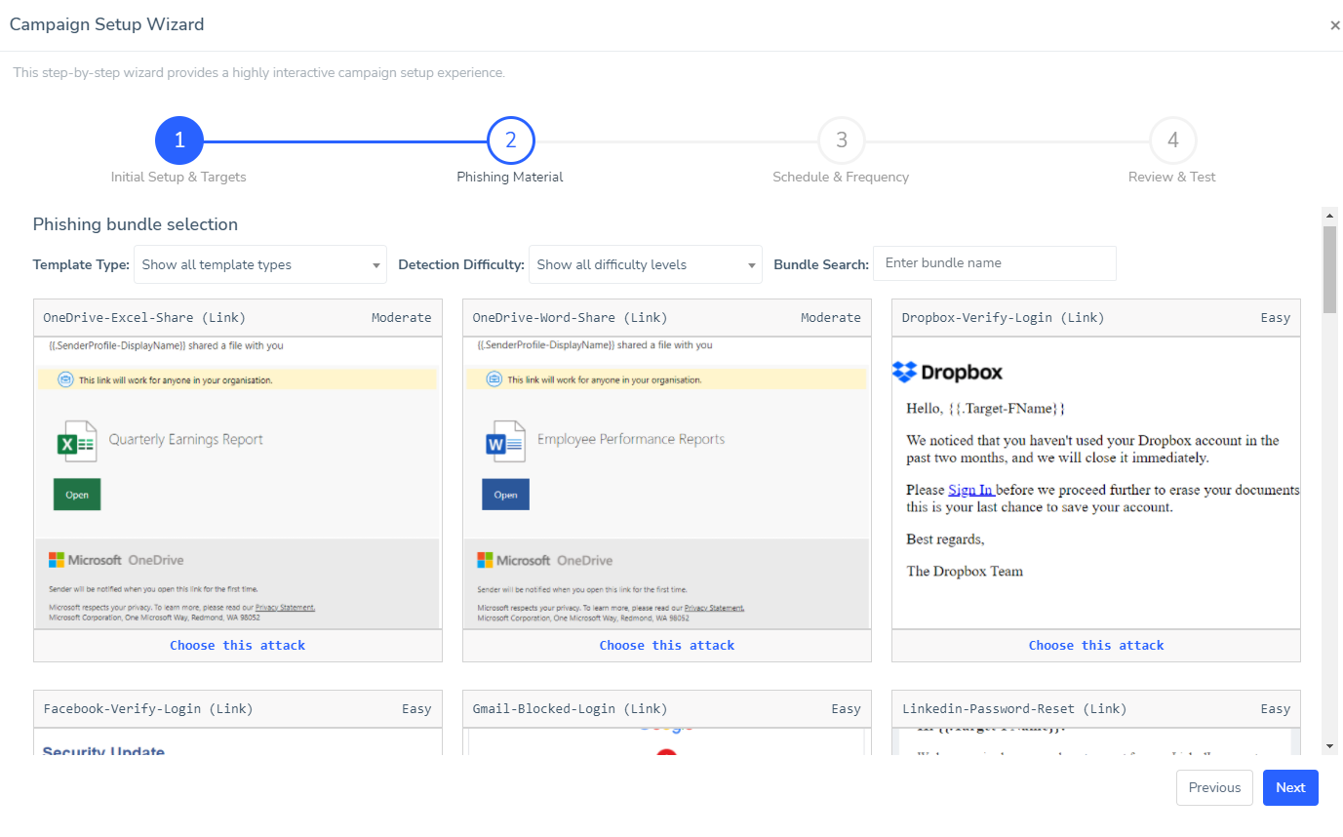
Task: Click the Review & Test label
Action: 1172,178
